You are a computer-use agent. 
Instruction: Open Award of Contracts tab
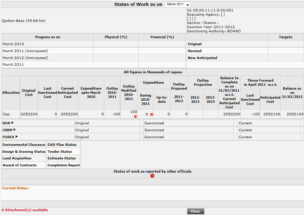click(x=19, y=165)
